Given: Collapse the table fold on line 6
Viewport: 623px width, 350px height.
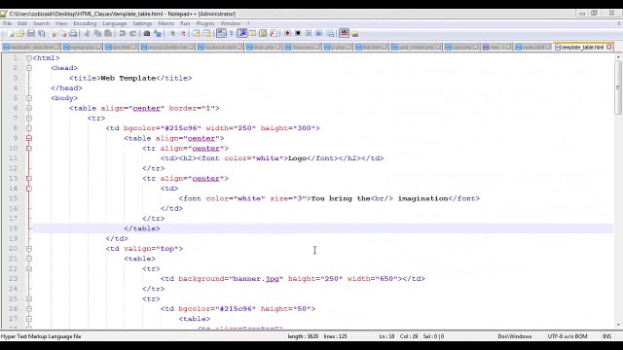Looking at the screenshot, I should click(29, 108).
